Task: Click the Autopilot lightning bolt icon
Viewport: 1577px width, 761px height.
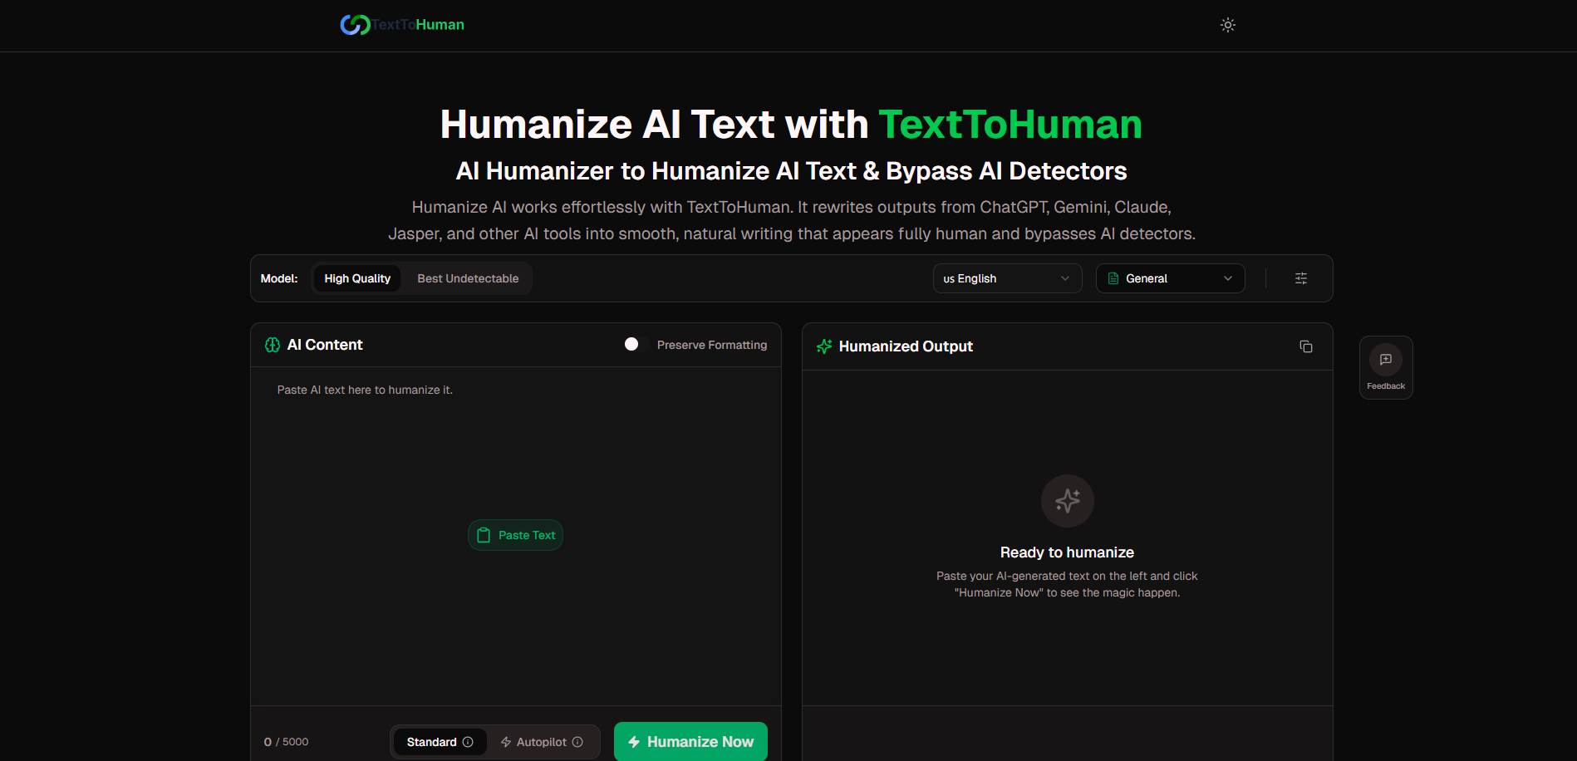Action: coord(505,741)
